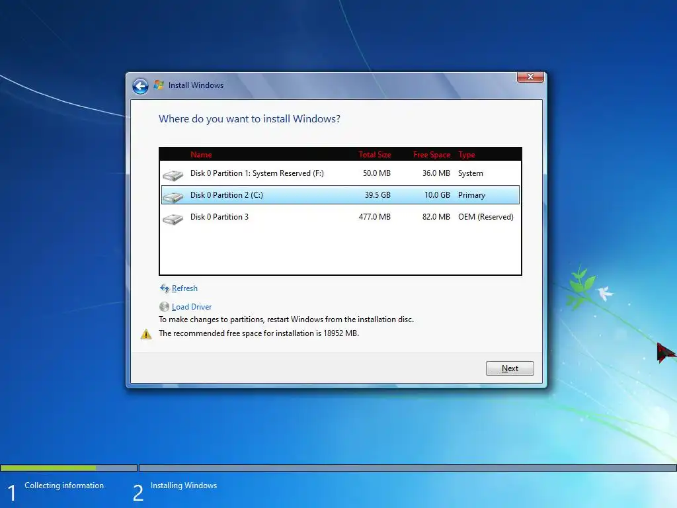Sort by the Type column header

[x=467, y=155]
